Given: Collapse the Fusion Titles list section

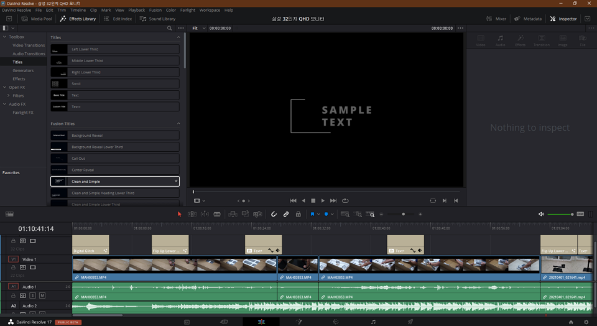Looking at the screenshot, I should [178, 123].
